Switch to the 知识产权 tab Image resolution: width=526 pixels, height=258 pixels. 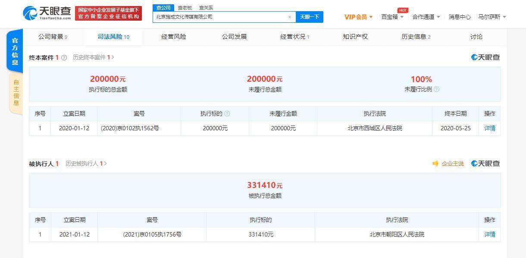355,37
